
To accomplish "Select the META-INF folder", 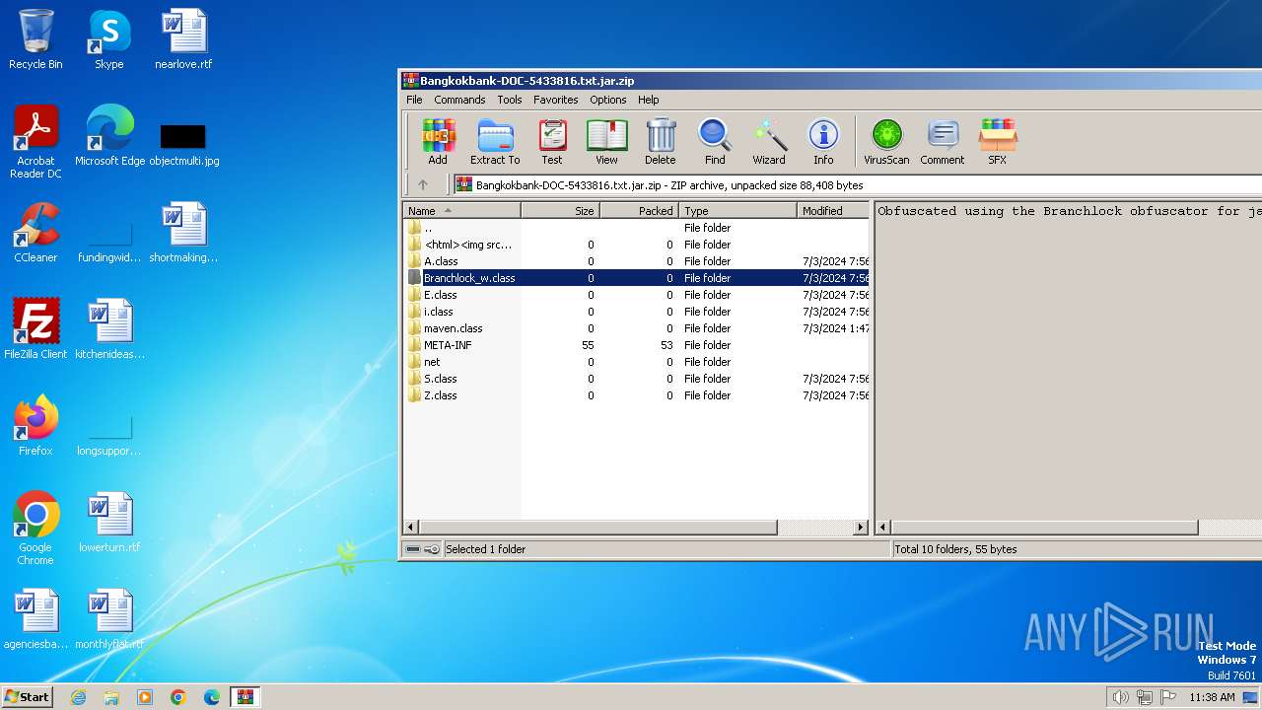I will [636, 345].
